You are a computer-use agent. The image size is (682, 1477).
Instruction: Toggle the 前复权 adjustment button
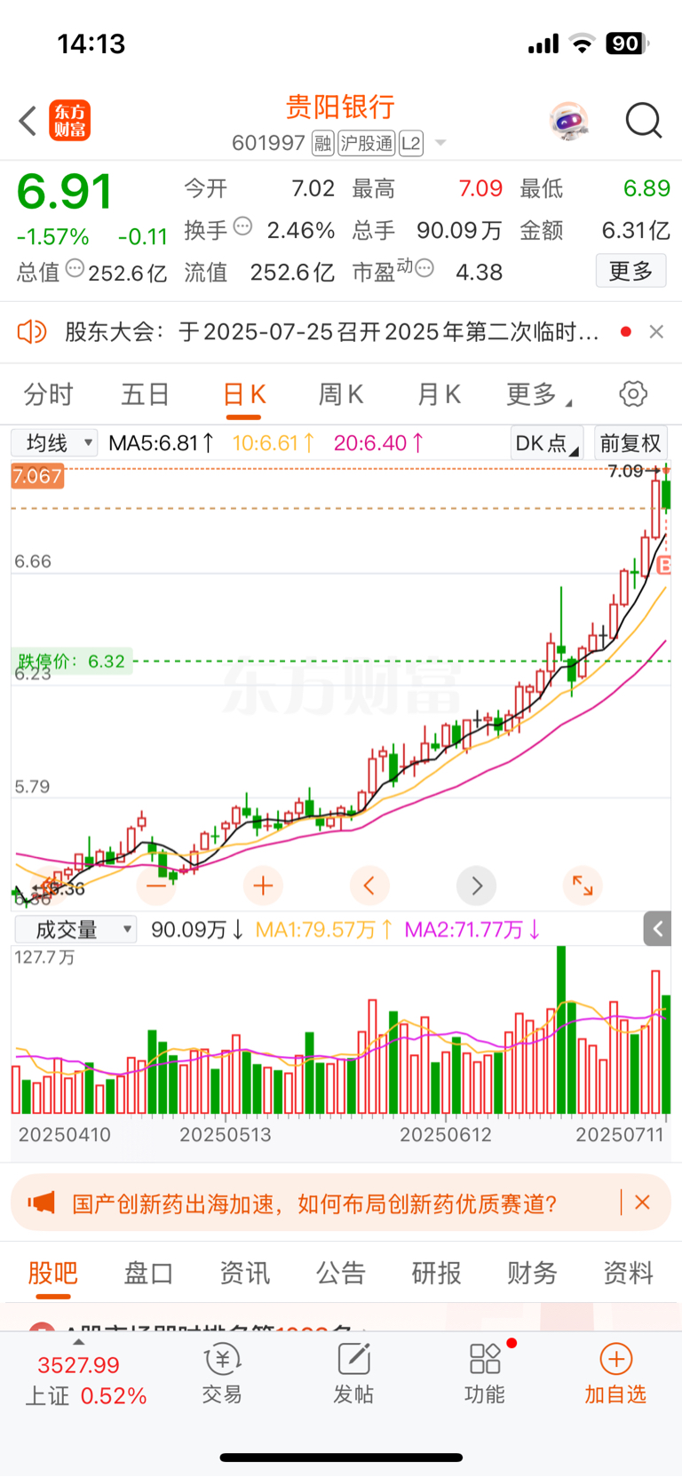click(x=630, y=443)
